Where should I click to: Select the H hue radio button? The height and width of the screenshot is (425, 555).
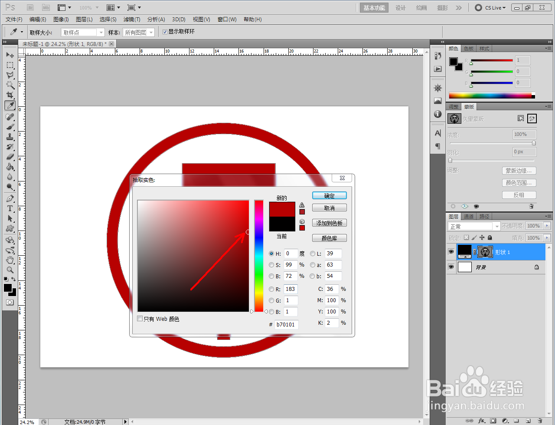[x=271, y=254]
